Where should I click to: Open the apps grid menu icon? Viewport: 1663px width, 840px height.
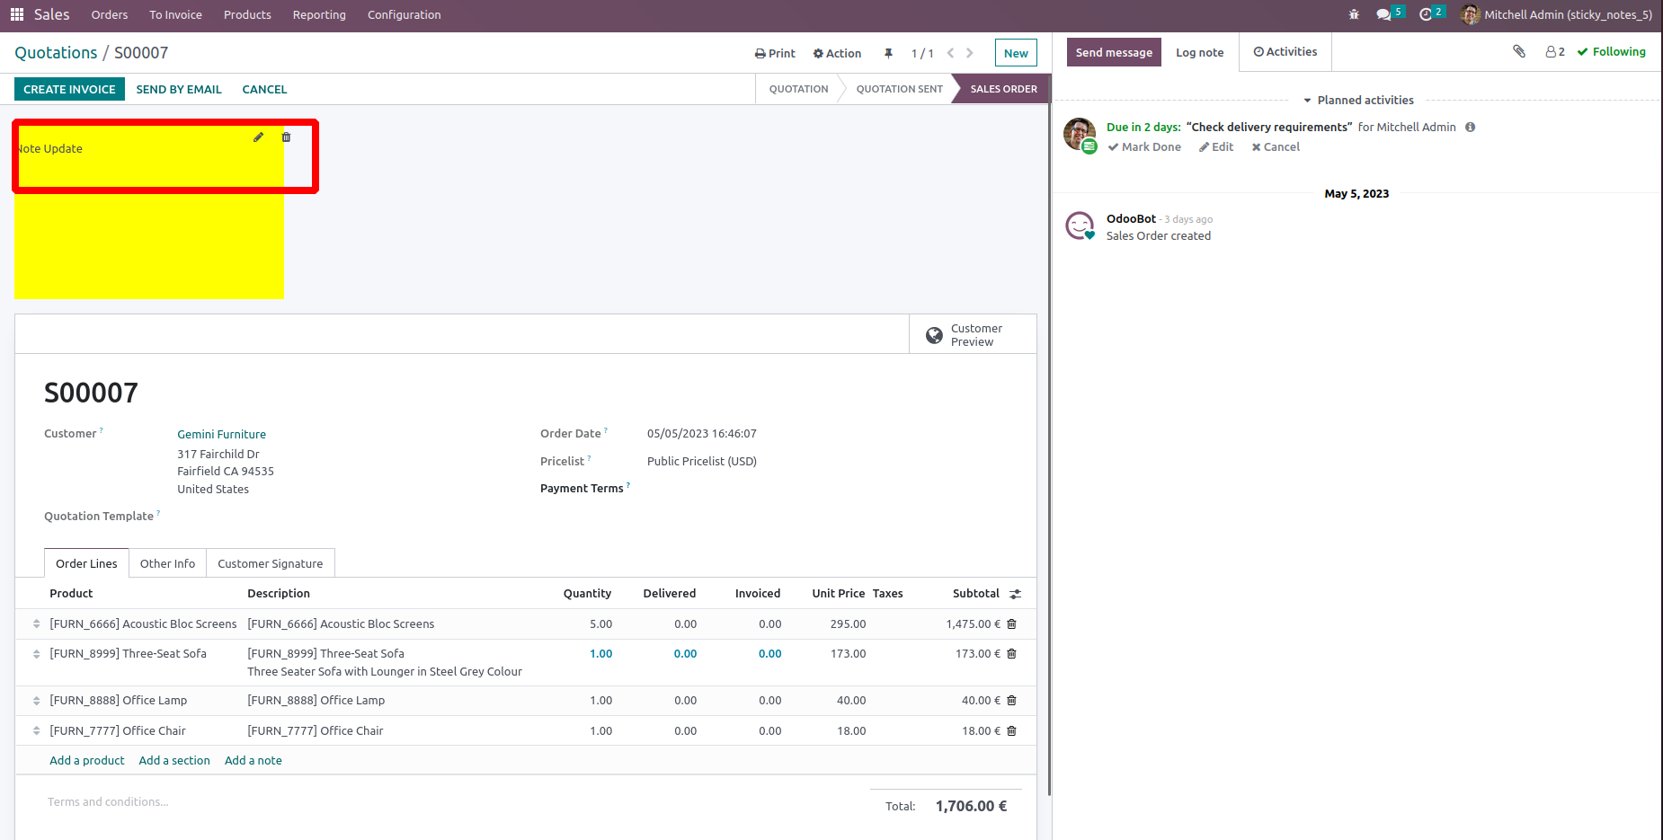[x=17, y=14]
